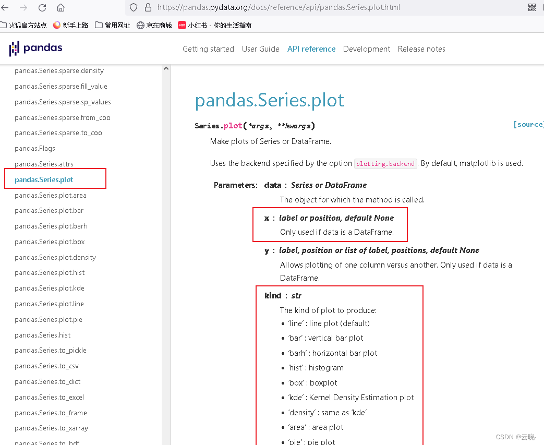The width and height of the screenshot is (544, 445).
Task: Click the 'data : Series or DataFrame' parameter
Action: click(x=316, y=185)
